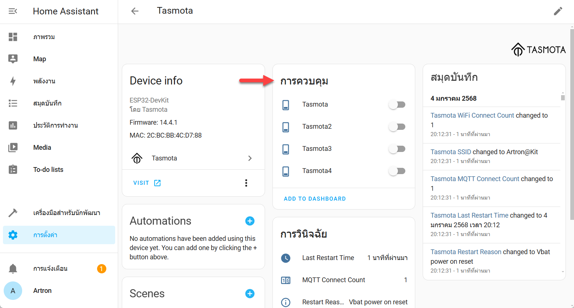Click the Tasmota4 entity device icon
Viewport: 574px width, 308px height.
click(x=286, y=172)
